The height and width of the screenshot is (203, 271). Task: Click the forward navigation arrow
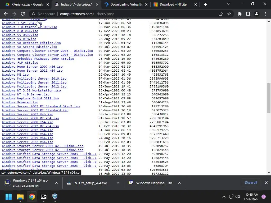click(14, 14)
